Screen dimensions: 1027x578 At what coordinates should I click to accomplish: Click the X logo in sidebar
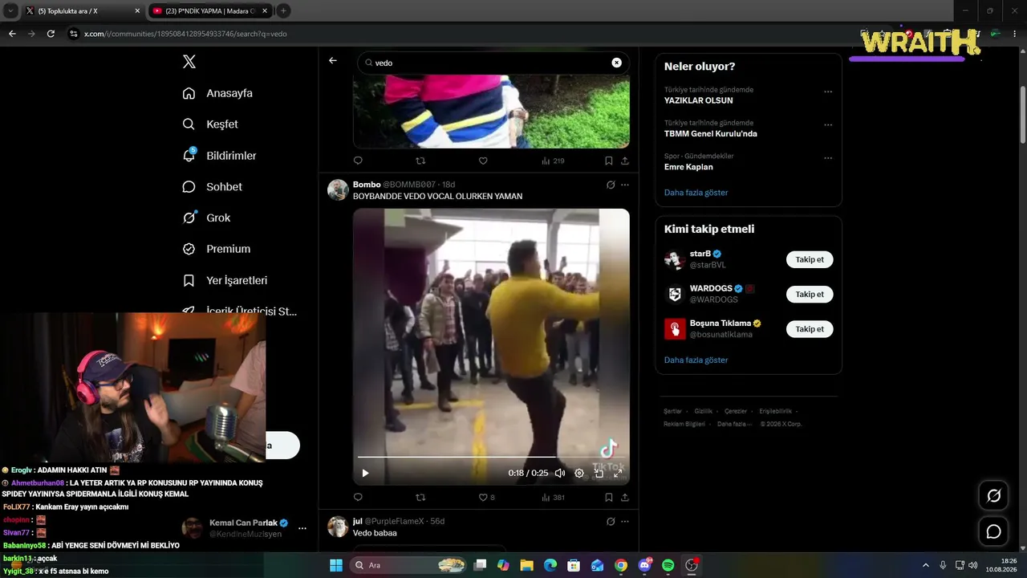[x=189, y=62]
